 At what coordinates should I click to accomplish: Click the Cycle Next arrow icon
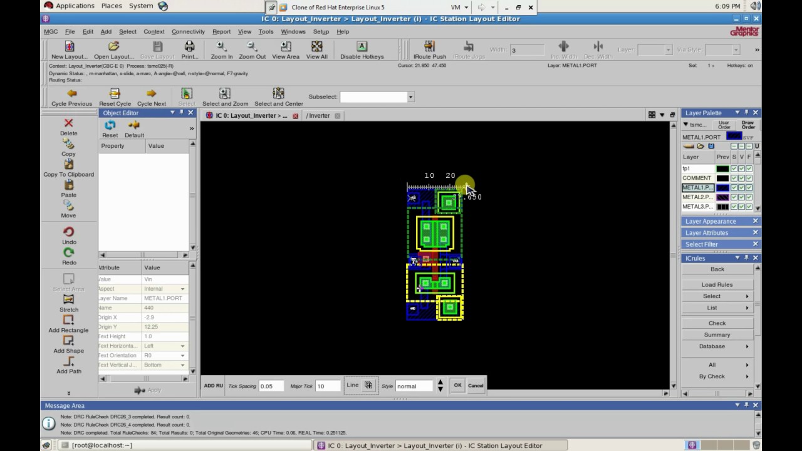(151, 93)
